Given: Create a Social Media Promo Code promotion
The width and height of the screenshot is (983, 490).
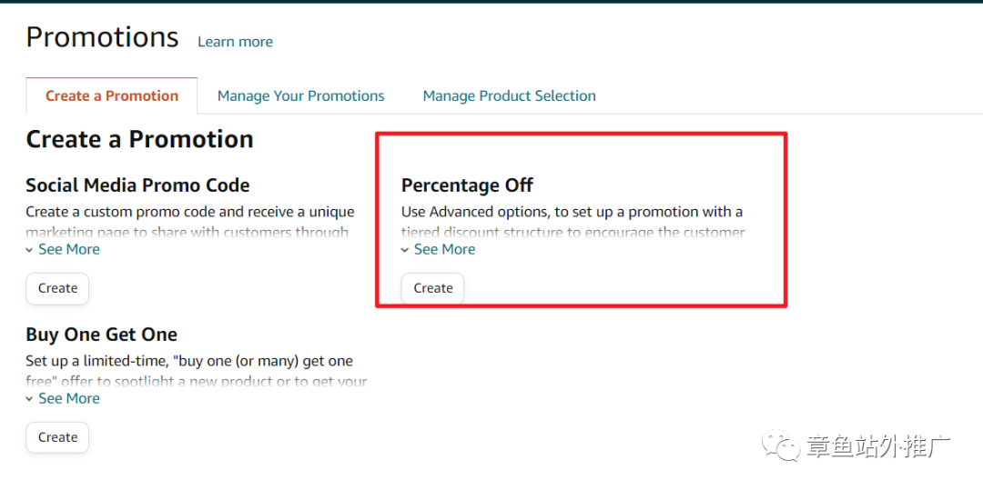Looking at the screenshot, I should [57, 288].
